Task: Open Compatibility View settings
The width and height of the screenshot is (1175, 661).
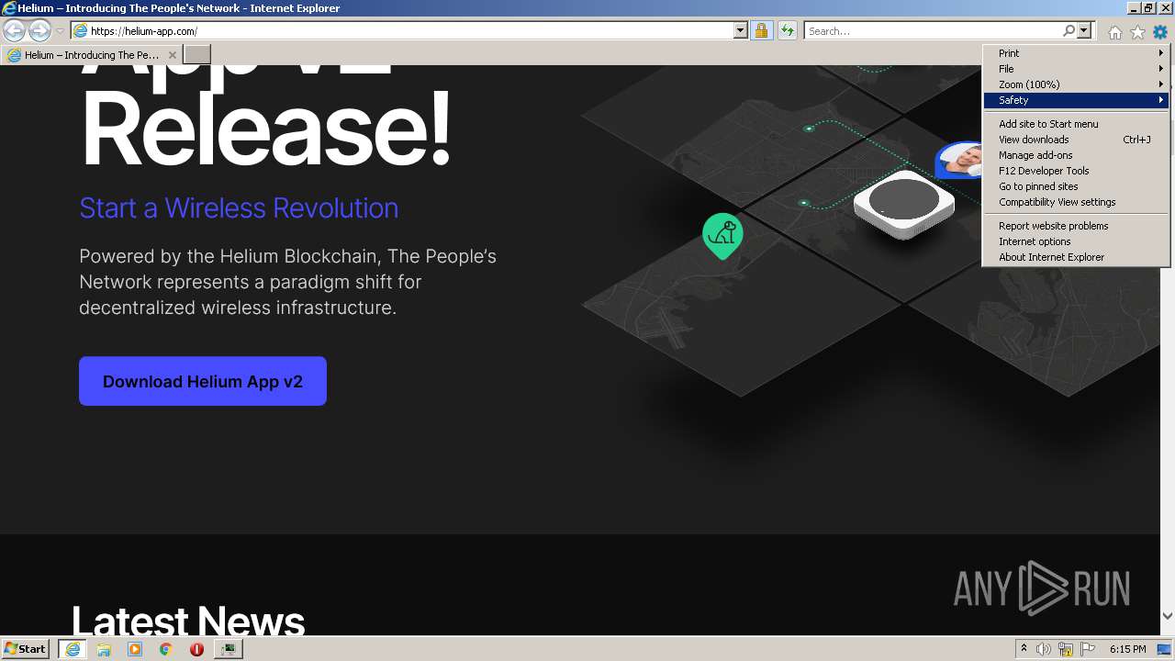Action: click(1076, 202)
